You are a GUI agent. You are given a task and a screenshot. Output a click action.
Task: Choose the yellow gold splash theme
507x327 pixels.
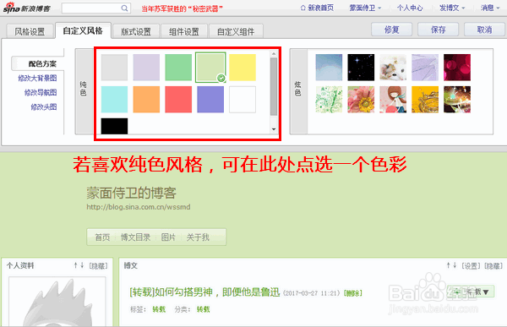(425, 100)
